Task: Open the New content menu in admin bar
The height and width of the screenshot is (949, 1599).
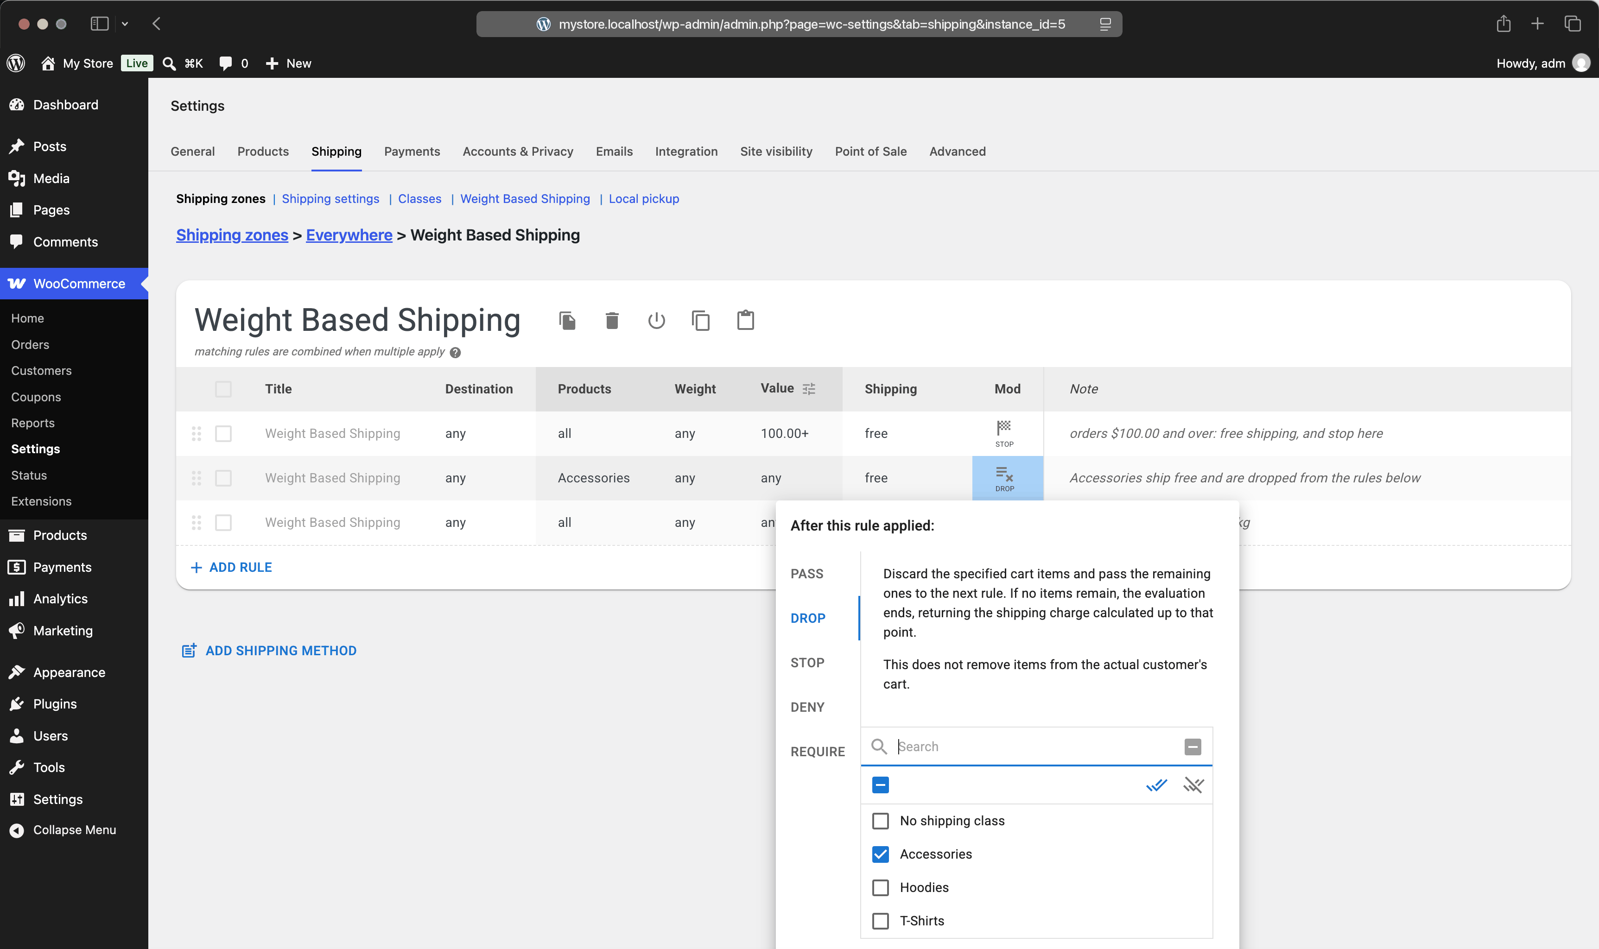Action: point(288,63)
